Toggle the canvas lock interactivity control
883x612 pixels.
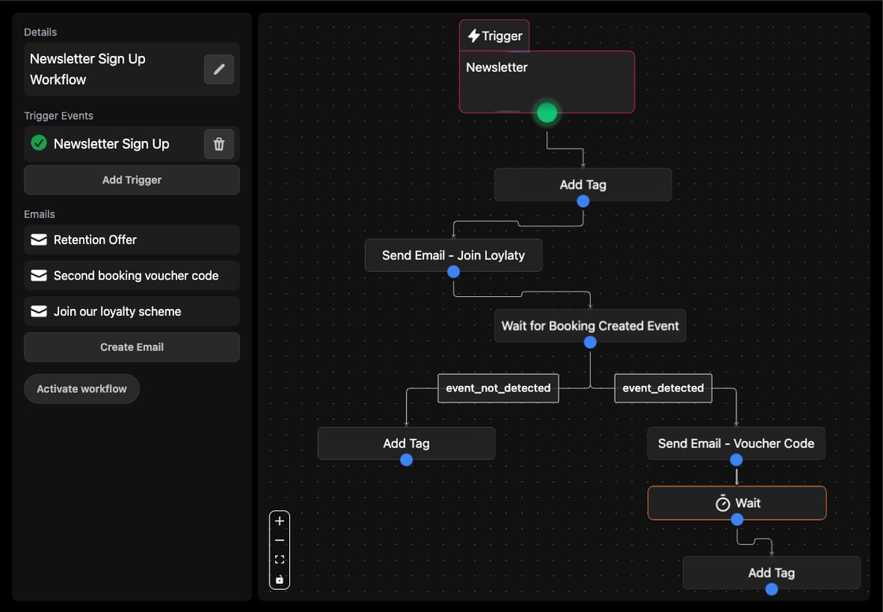pyautogui.click(x=279, y=580)
